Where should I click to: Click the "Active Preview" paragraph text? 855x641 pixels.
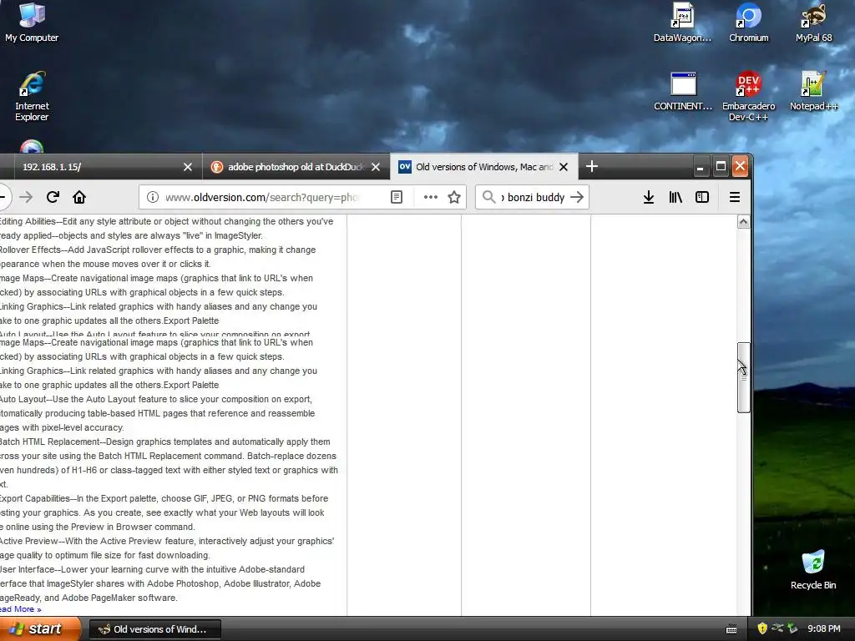pyautogui.click(x=166, y=548)
